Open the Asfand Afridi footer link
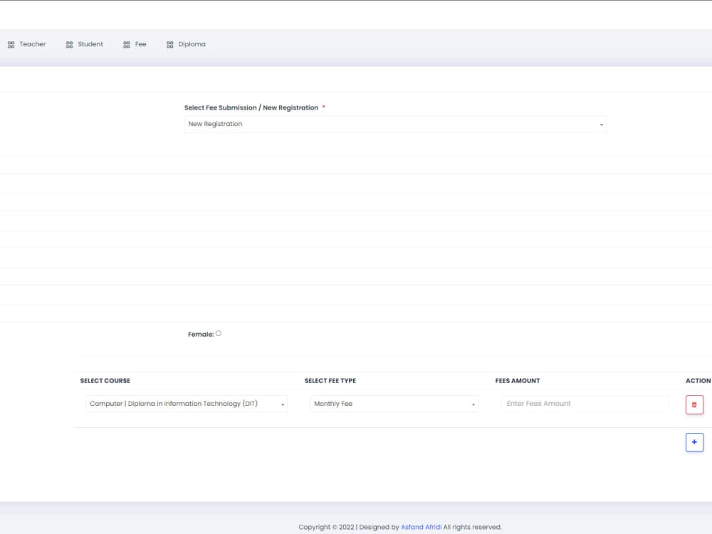Viewport: 712px width, 534px height. click(x=421, y=527)
